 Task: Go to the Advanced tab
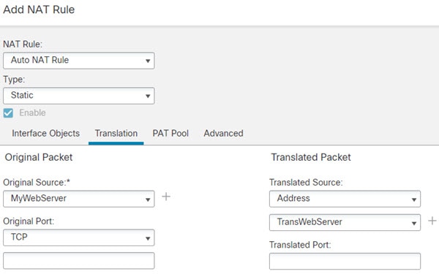(x=223, y=134)
